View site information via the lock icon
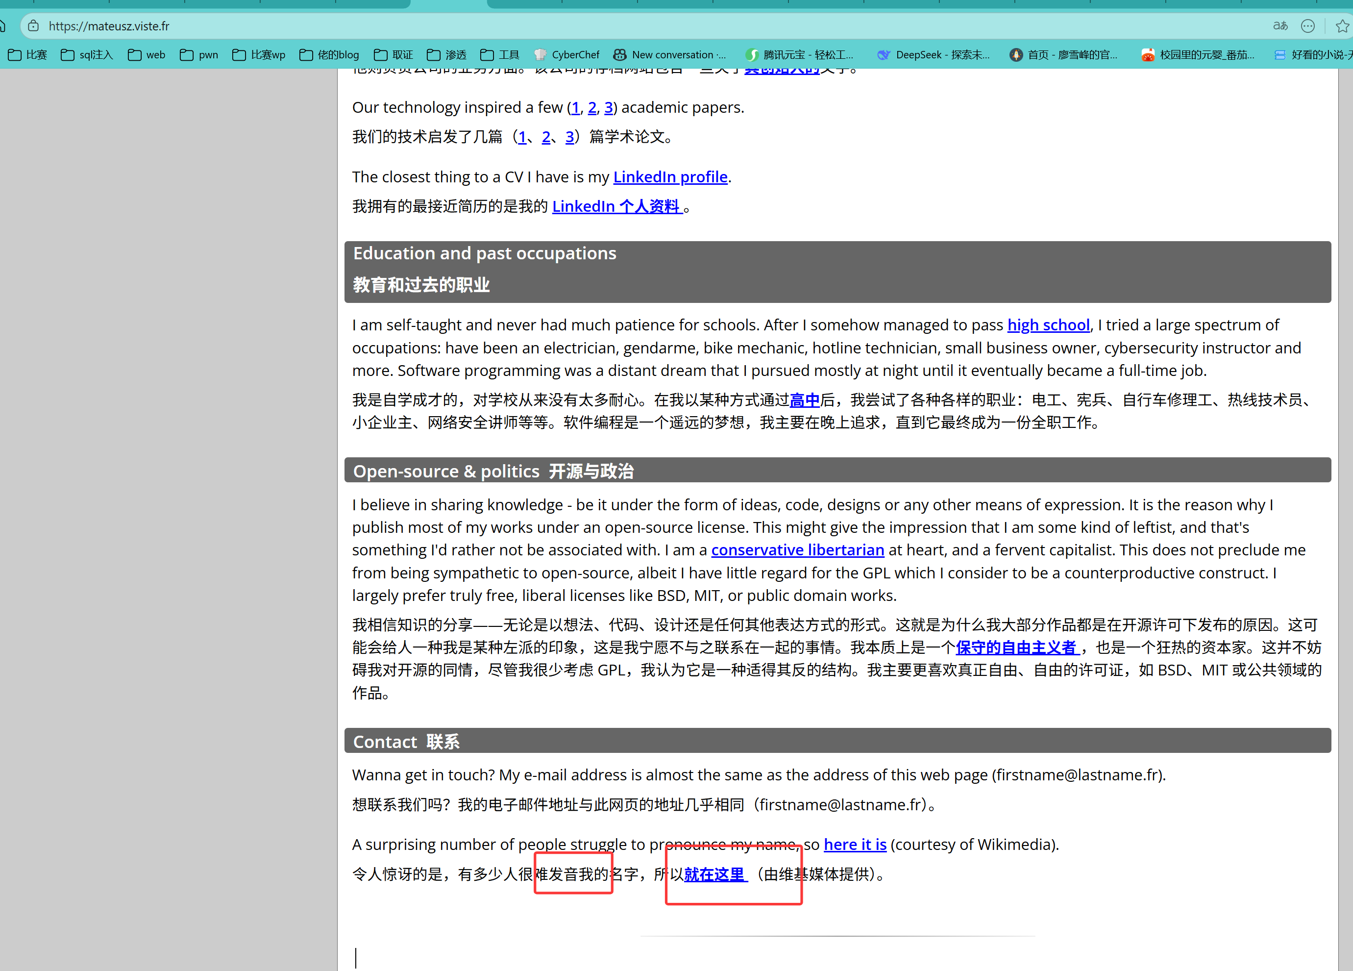The height and width of the screenshot is (971, 1353). [x=33, y=25]
